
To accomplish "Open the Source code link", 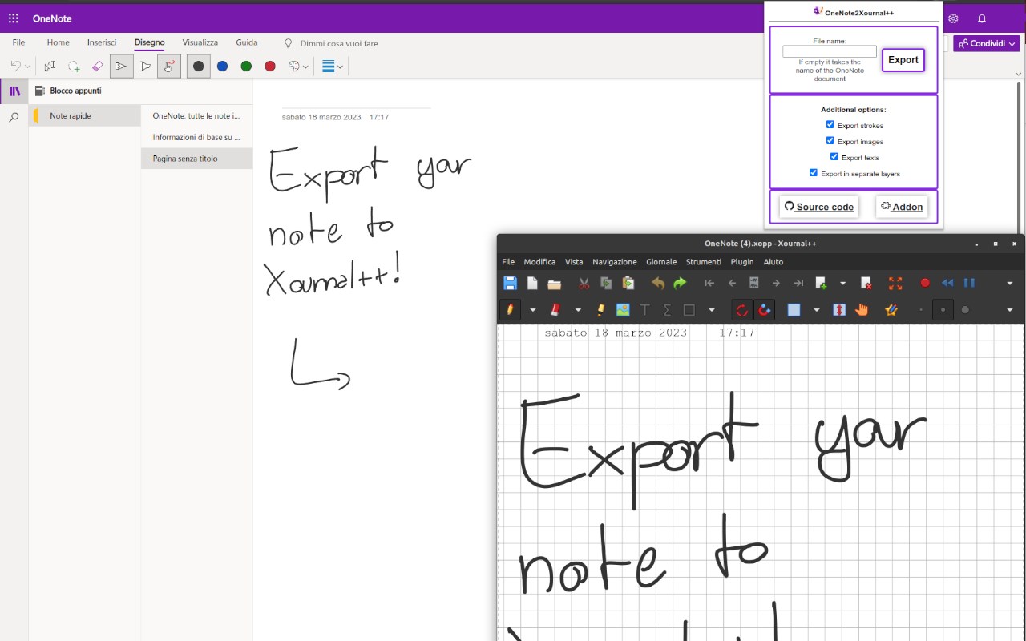I will (x=818, y=207).
